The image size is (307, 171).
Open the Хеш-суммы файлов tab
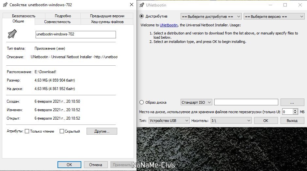click(107, 22)
